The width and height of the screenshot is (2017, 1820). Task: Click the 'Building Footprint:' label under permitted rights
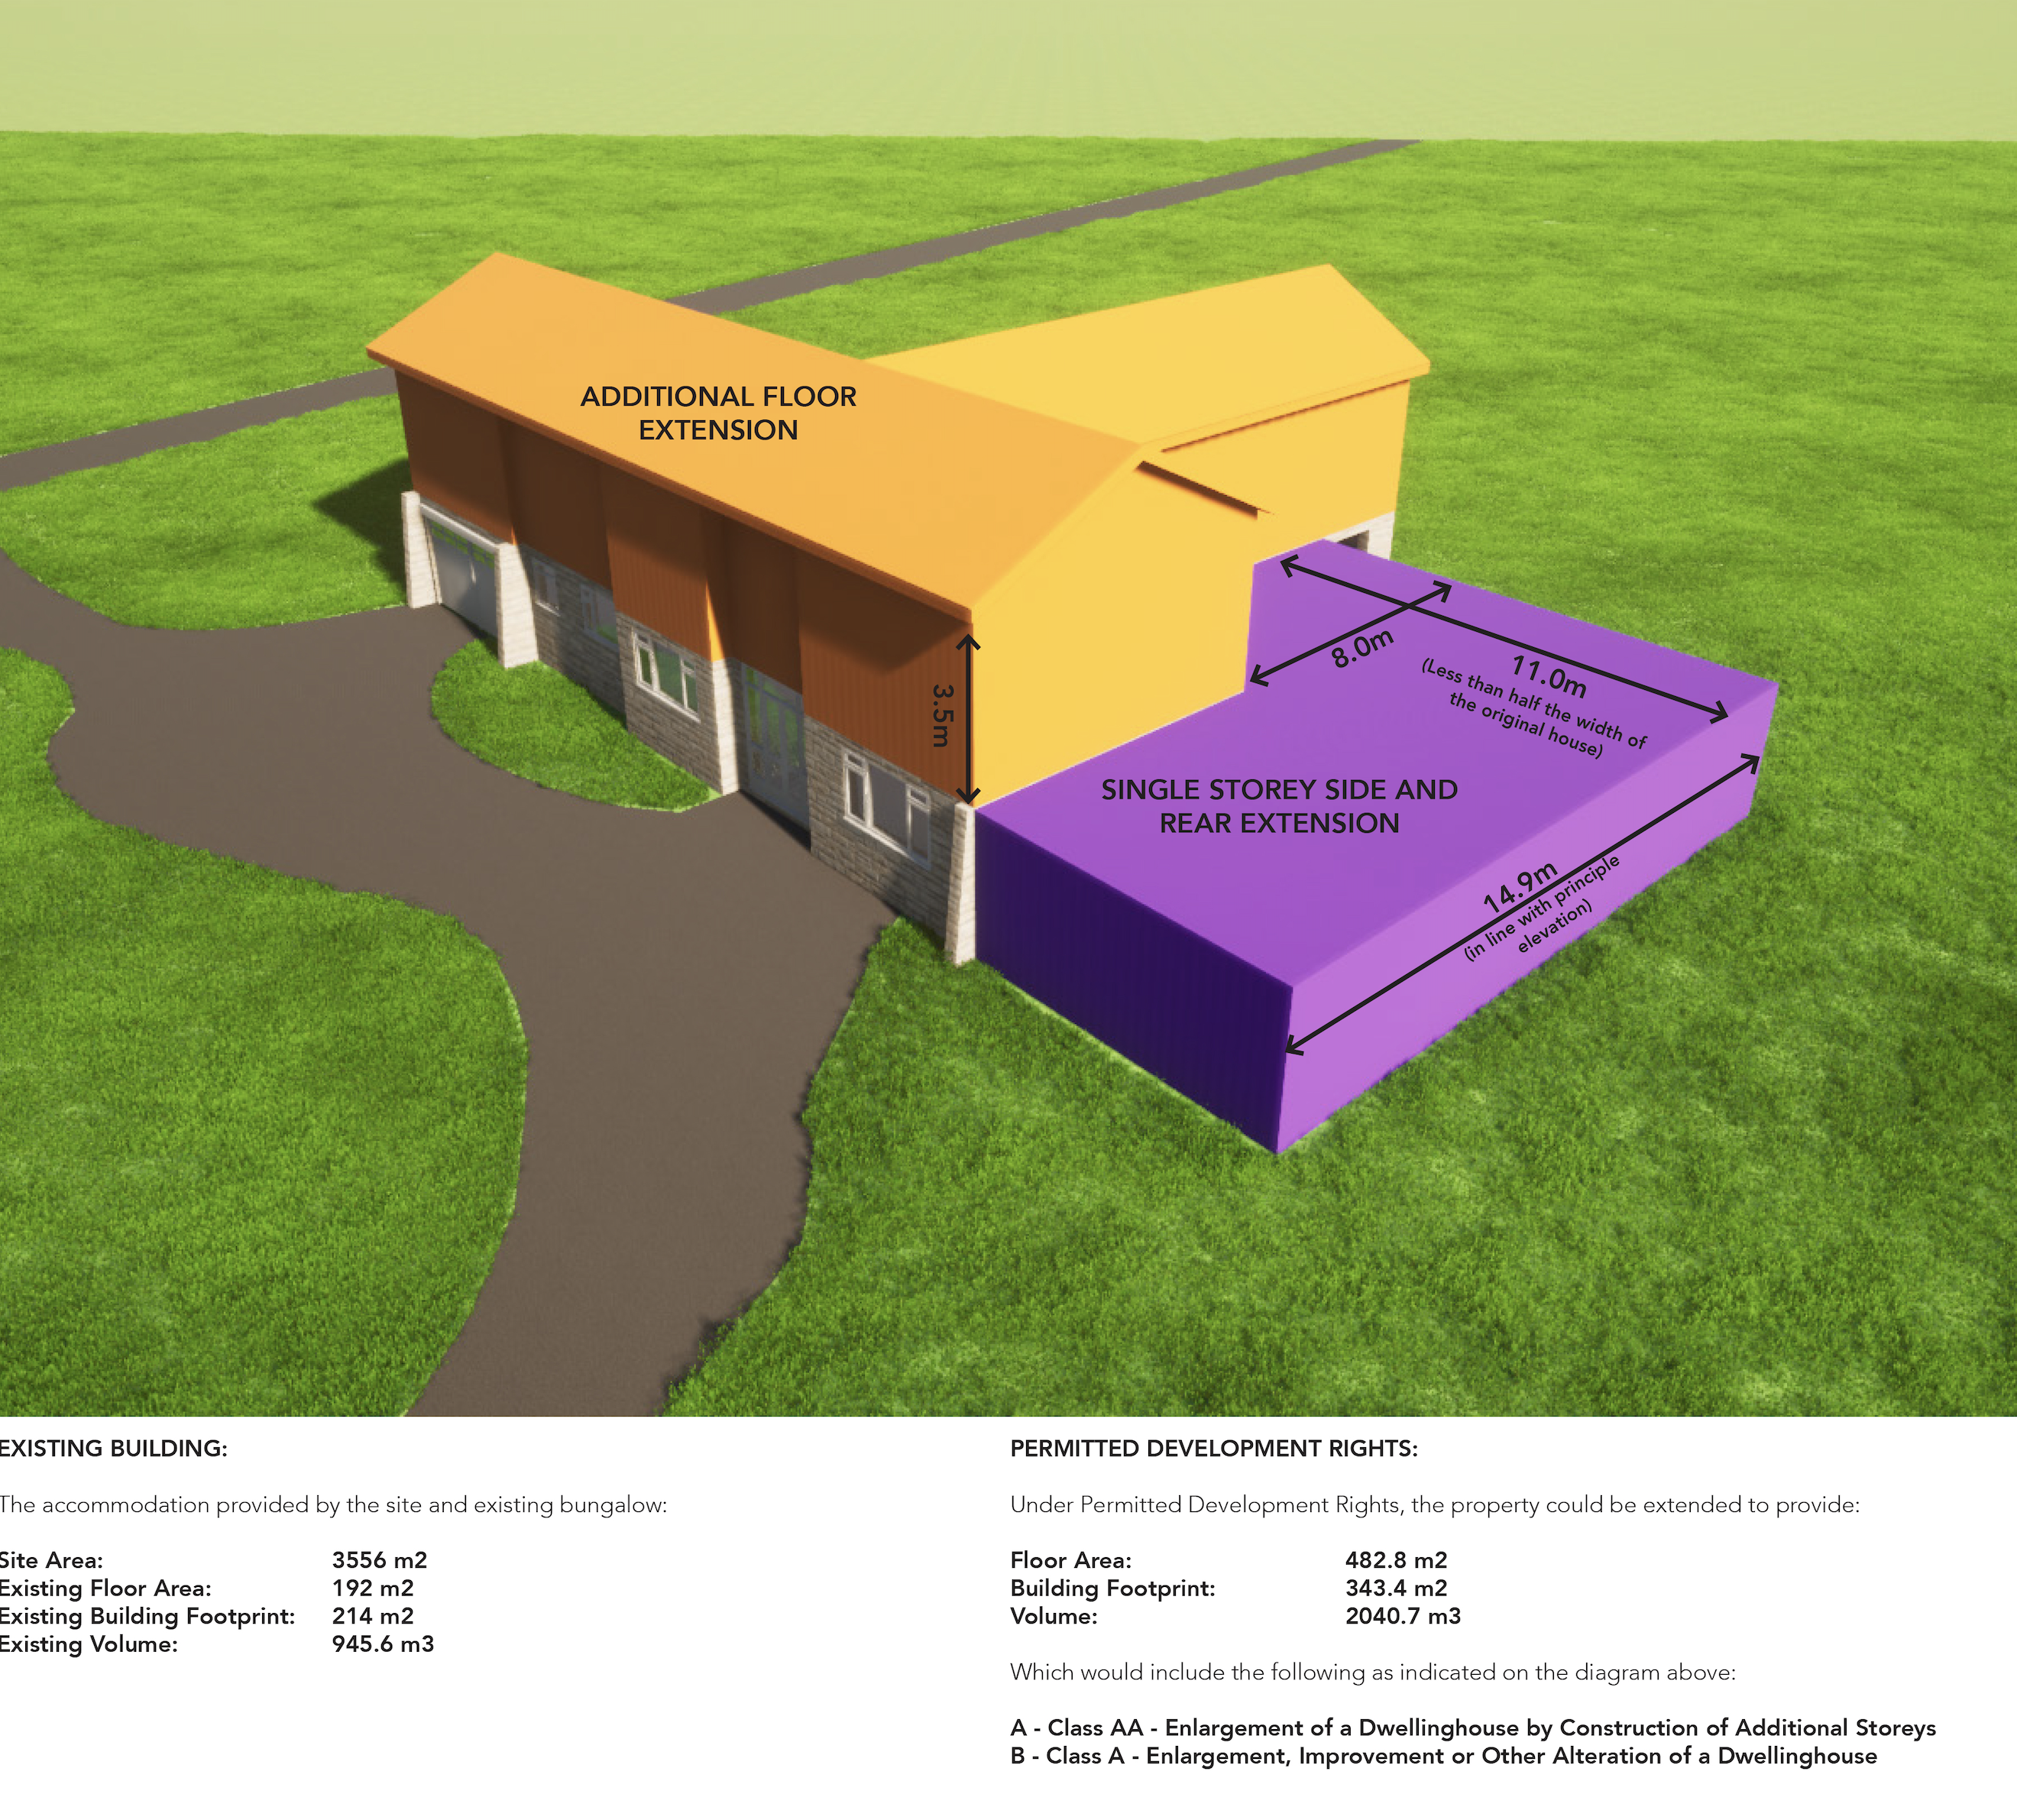[1113, 1588]
